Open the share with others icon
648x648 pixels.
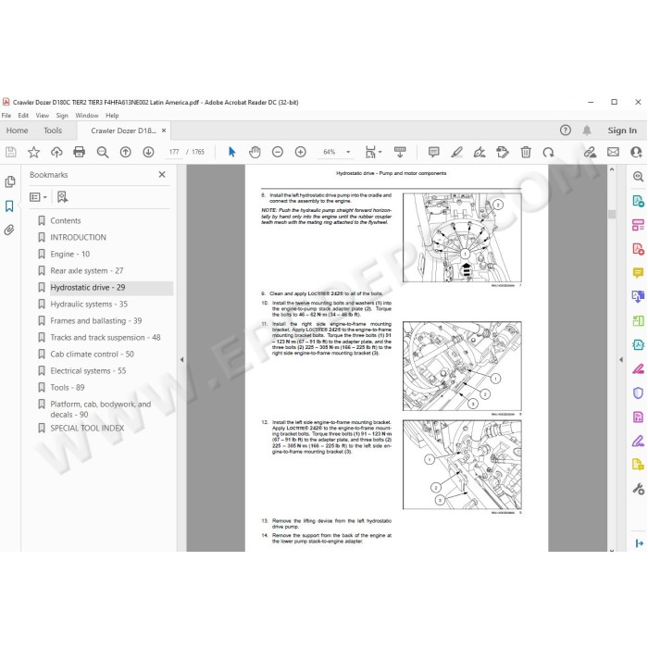636,152
